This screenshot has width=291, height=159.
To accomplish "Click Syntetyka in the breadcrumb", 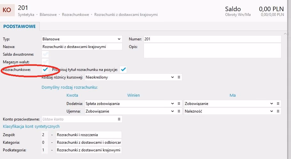I will click(x=26, y=15).
